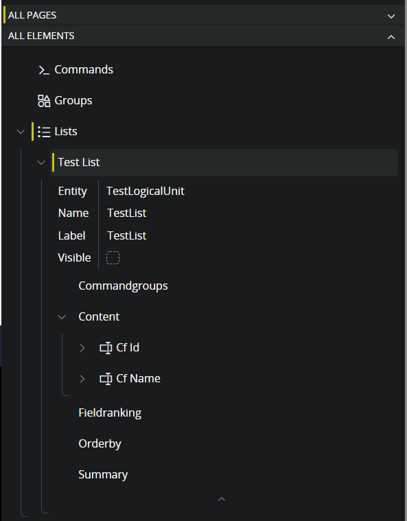Select the Test List item
407x521 pixels.
[224, 163]
